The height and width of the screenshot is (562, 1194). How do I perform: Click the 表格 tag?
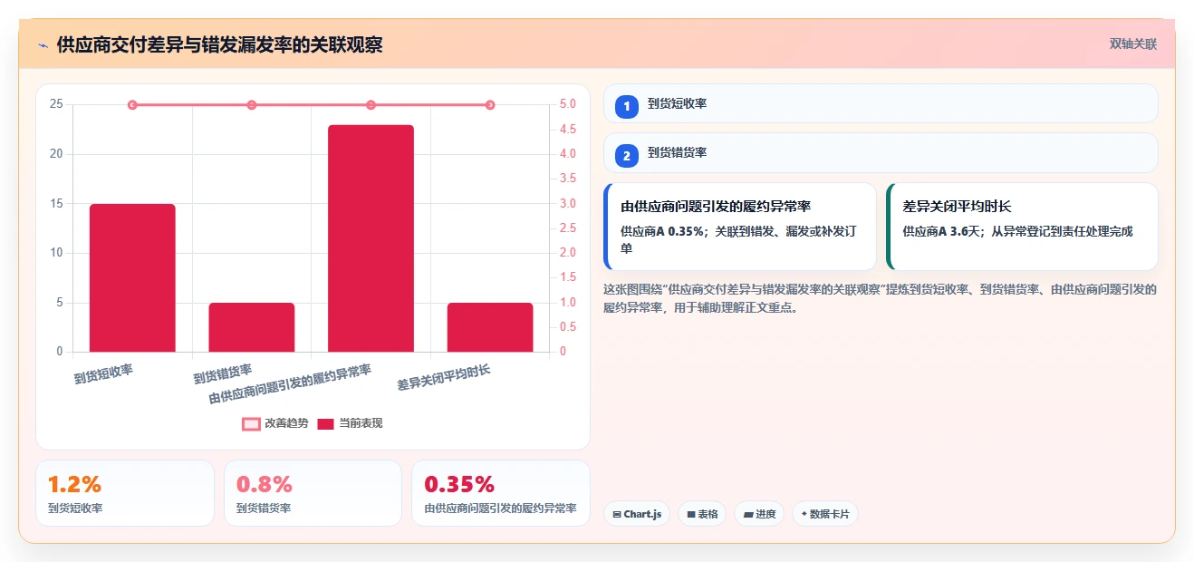point(702,514)
